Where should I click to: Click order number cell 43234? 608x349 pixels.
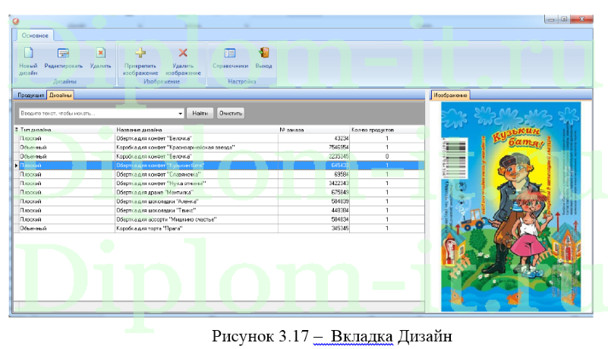(x=313, y=138)
